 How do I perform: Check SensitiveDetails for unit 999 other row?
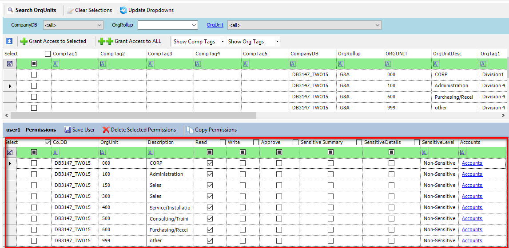click(391, 240)
